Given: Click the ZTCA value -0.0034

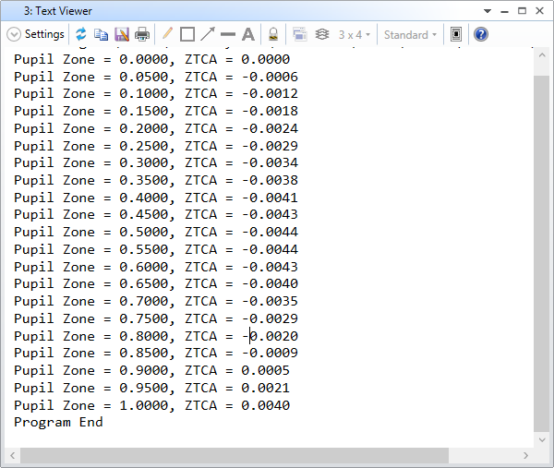Looking at the screenshot, I should (x=270, y=162).
